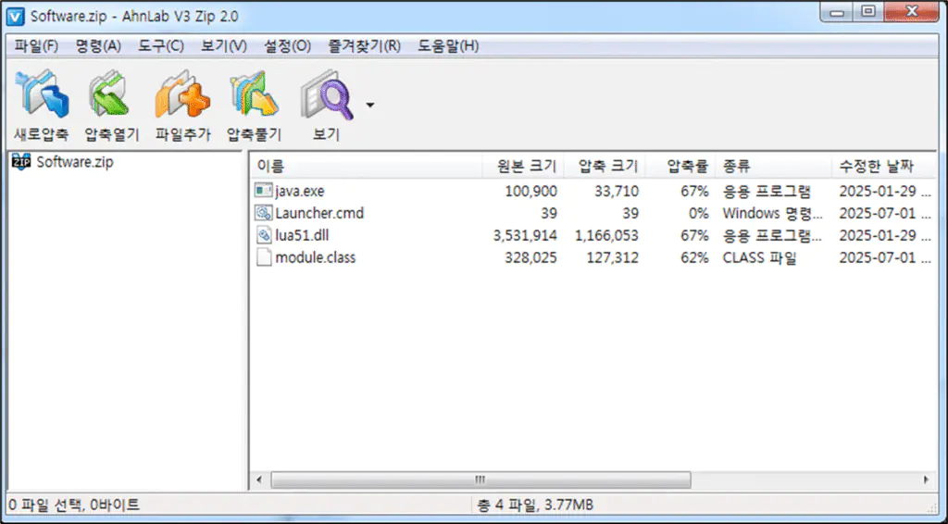Click the 압축열기 (open archive) toolbar icon
The image size is (948, 524).
click(x=111, y=96)
